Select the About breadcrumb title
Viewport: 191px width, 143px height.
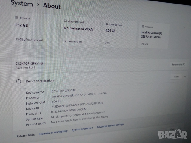coord(52,6)
